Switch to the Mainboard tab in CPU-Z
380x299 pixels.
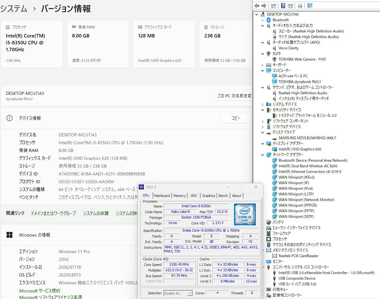pos(162,196)
